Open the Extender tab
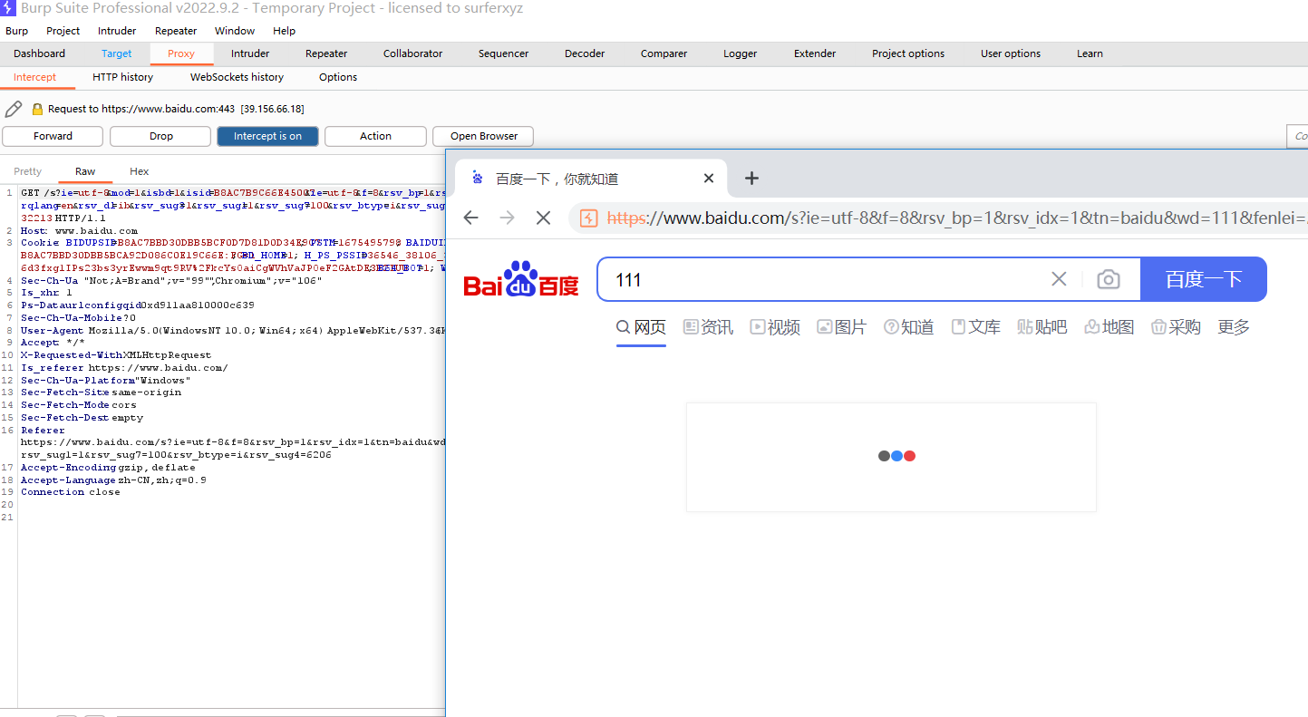The height and width of the screenshot is (717, 1308). click(815, 53)
